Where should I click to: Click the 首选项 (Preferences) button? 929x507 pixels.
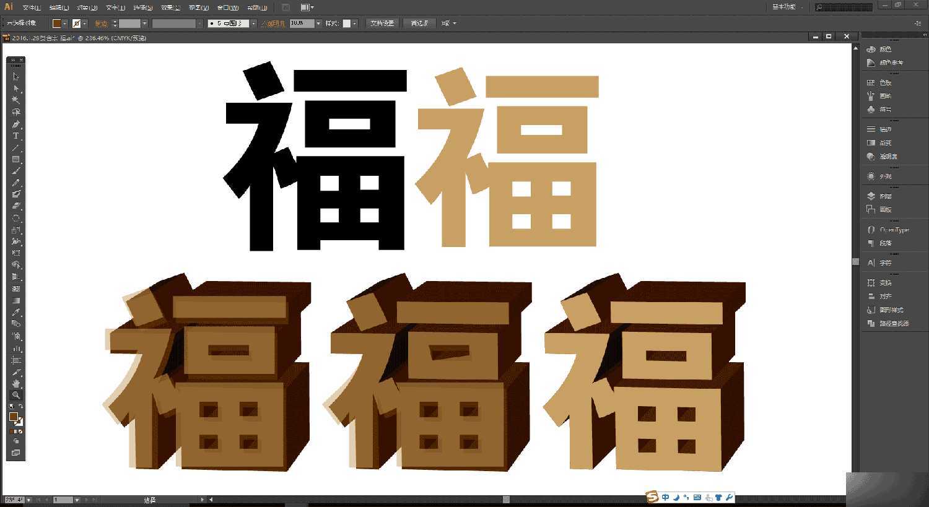[x=419, y=23]
